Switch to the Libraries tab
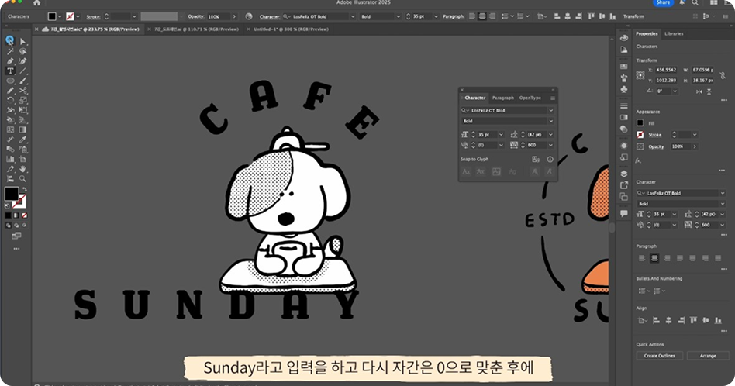735x386 pixels. pos(674,34)
